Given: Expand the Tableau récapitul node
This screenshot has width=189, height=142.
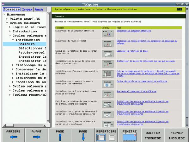Looking at the screenshot, I should pyautogui.click(x=10, y=95).
